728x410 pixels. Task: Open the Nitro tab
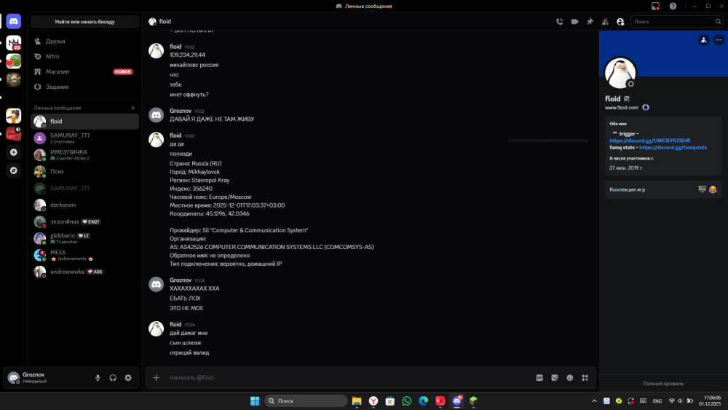[84, 56]
